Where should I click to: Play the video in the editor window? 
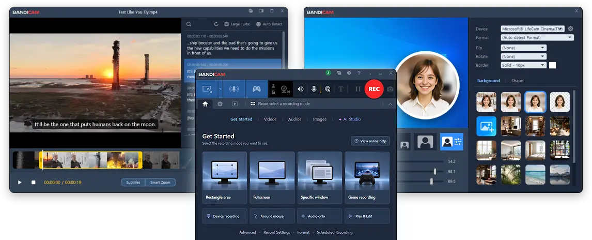20,183
